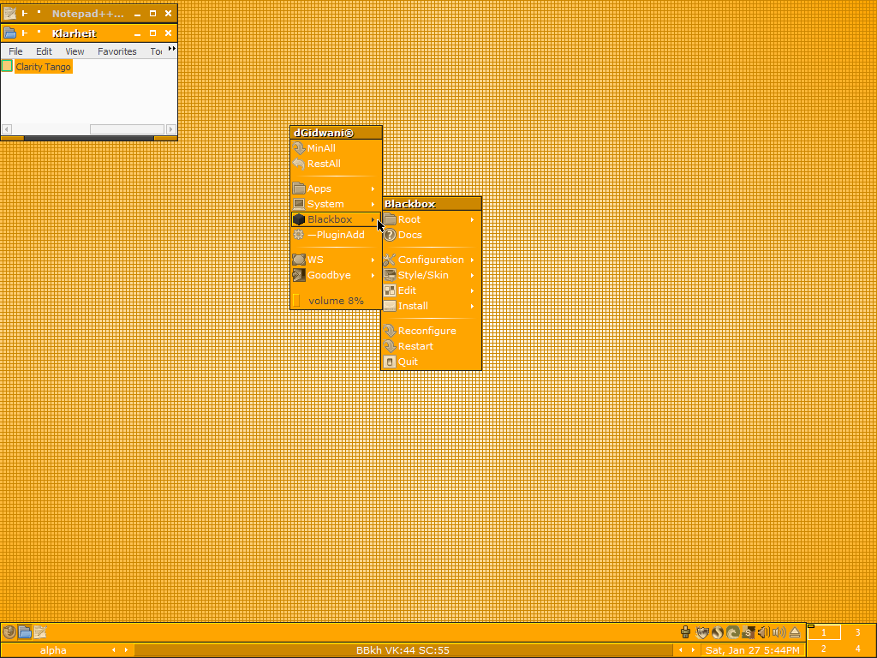The width and height of the screenshot is (877, 658).
Task: Click the right arrow beside the clock
Action: pos(694,650)
